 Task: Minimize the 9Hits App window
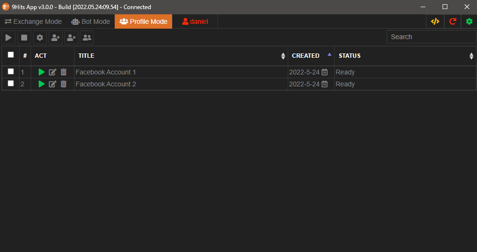[423, 7]
